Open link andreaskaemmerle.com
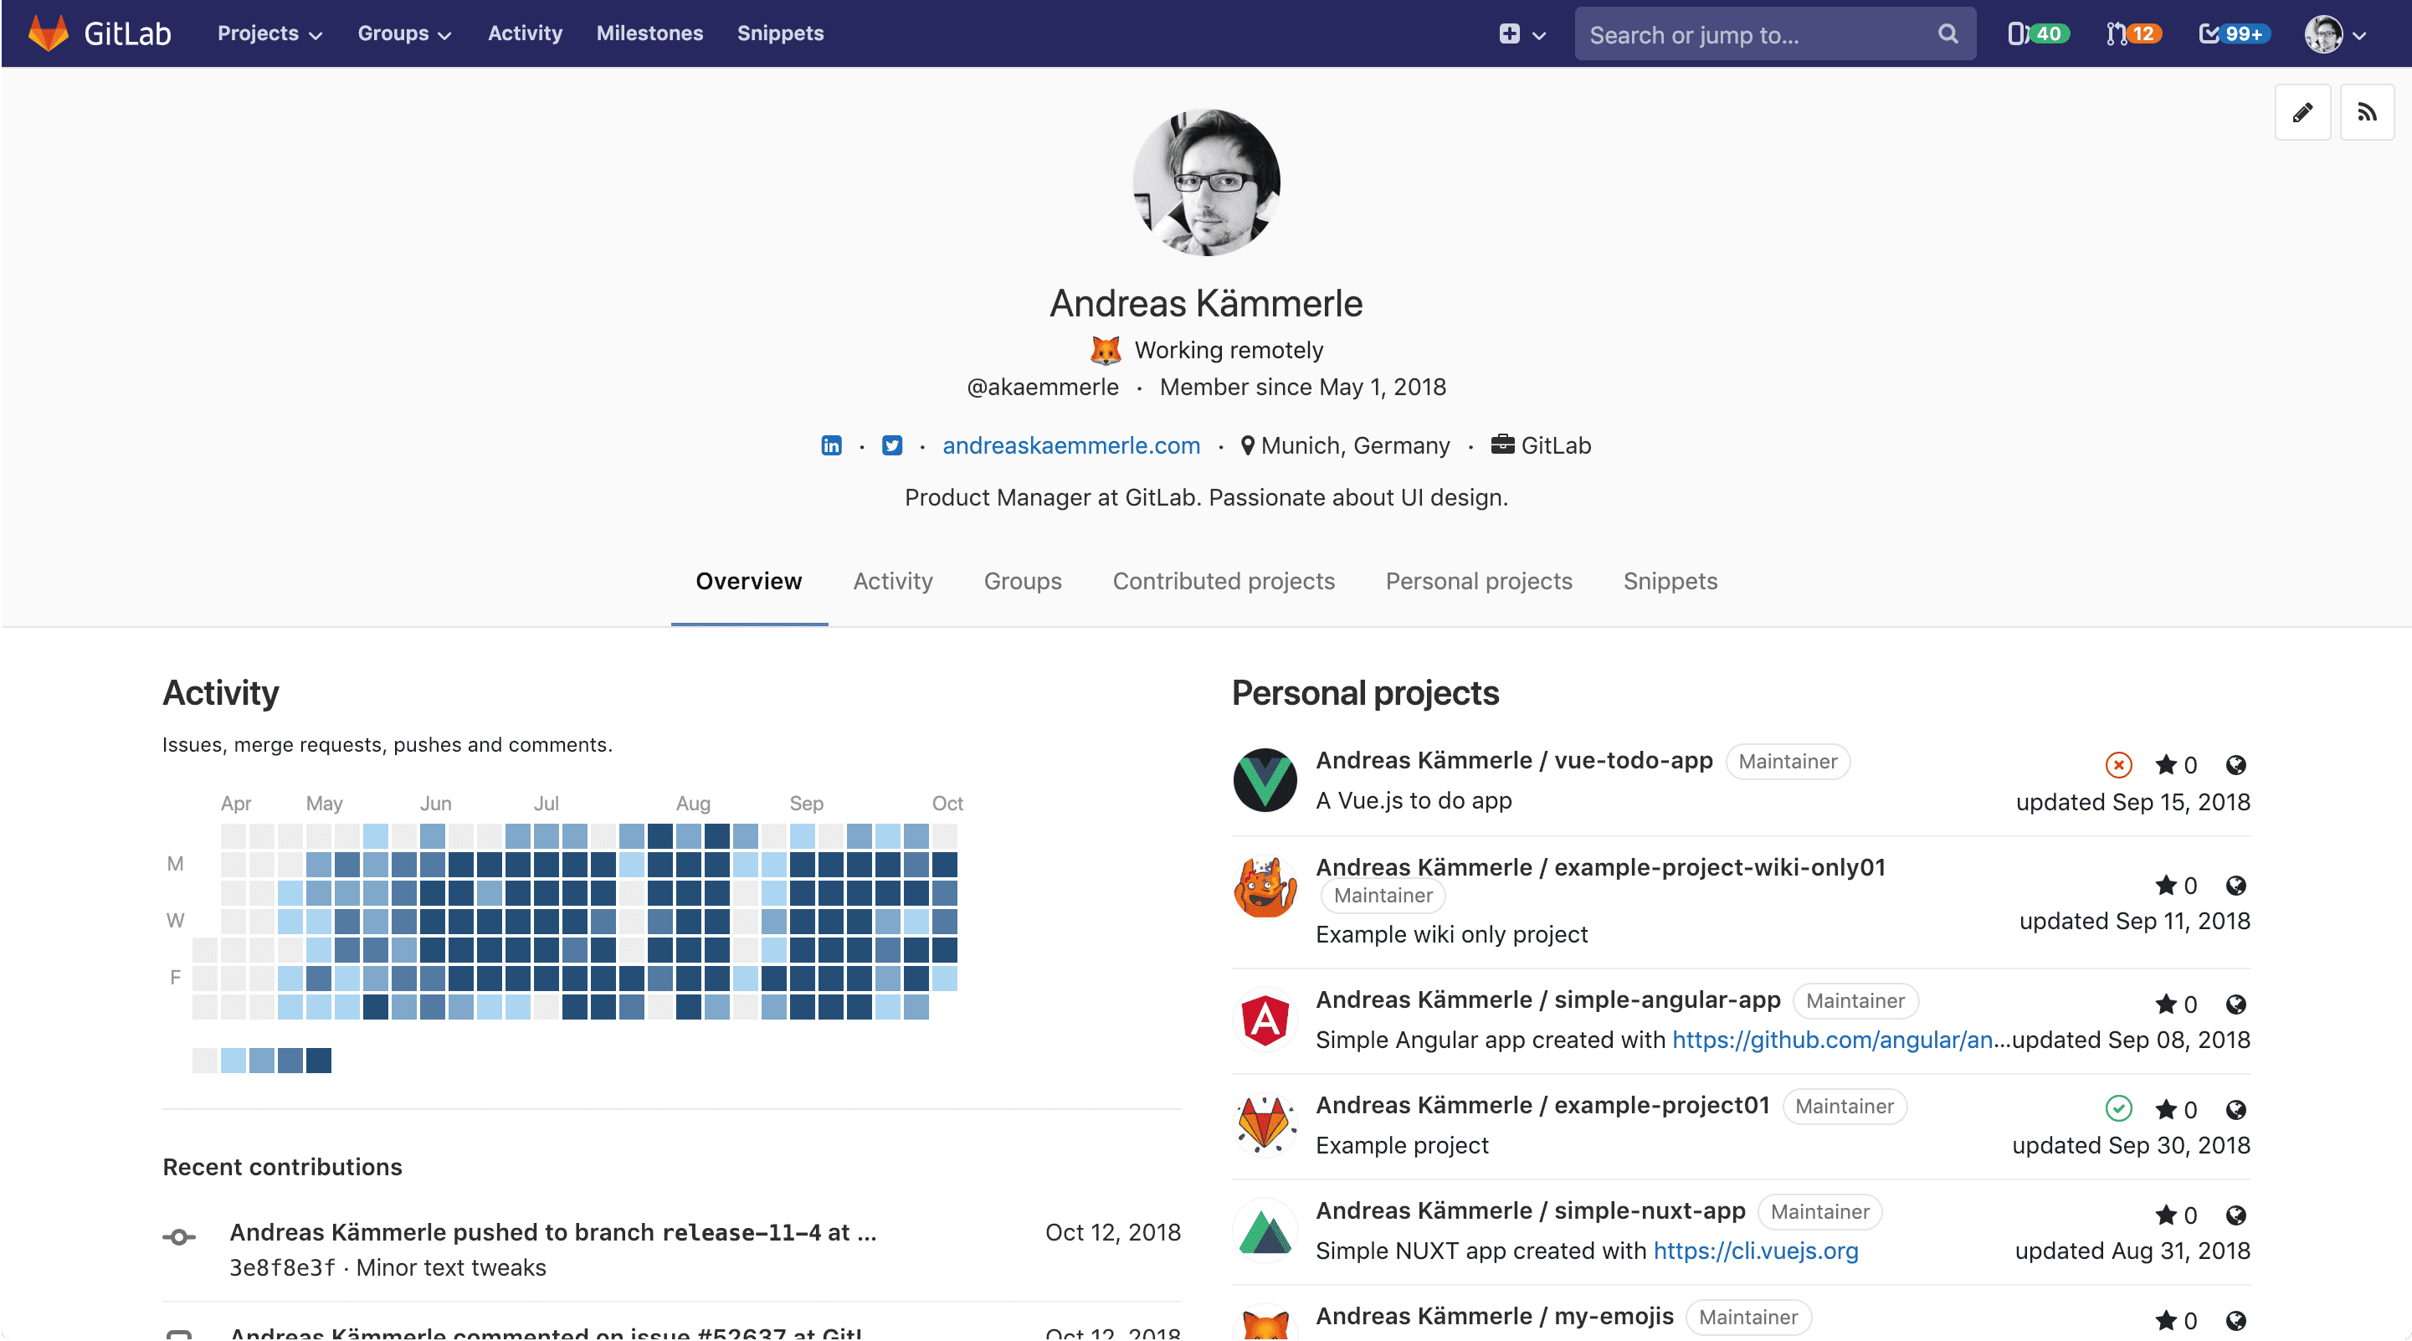The width and height of the screenshot is (2412, 1341). (1070, 446)
